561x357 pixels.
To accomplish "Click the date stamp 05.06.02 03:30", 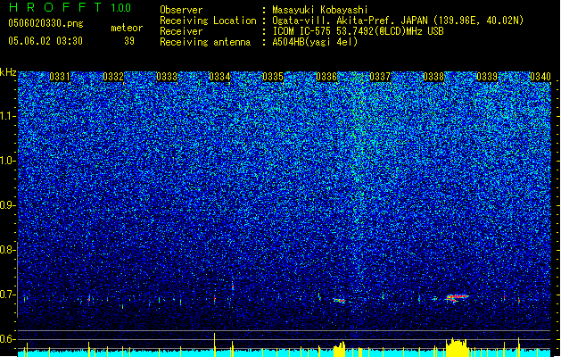I will click(45, 41).
